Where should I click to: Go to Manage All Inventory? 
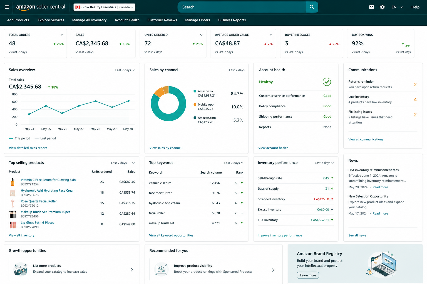point(89,20)
